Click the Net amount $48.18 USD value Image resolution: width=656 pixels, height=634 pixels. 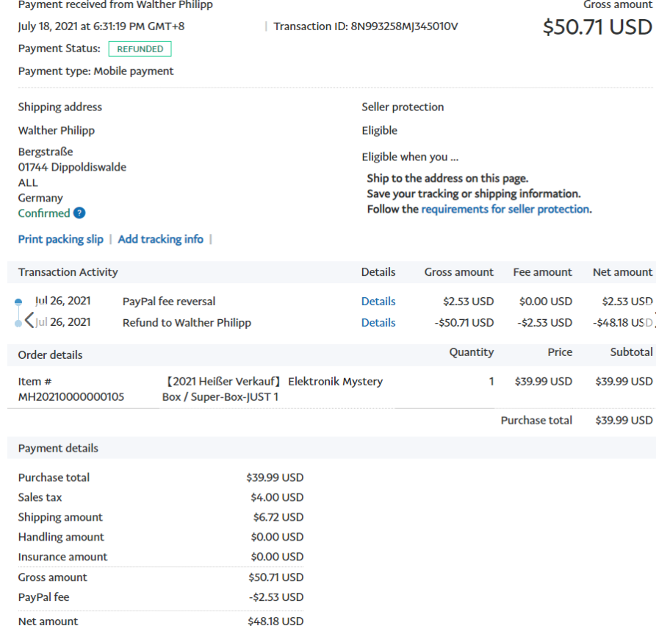pyautogui.click(x=275, y=621)
